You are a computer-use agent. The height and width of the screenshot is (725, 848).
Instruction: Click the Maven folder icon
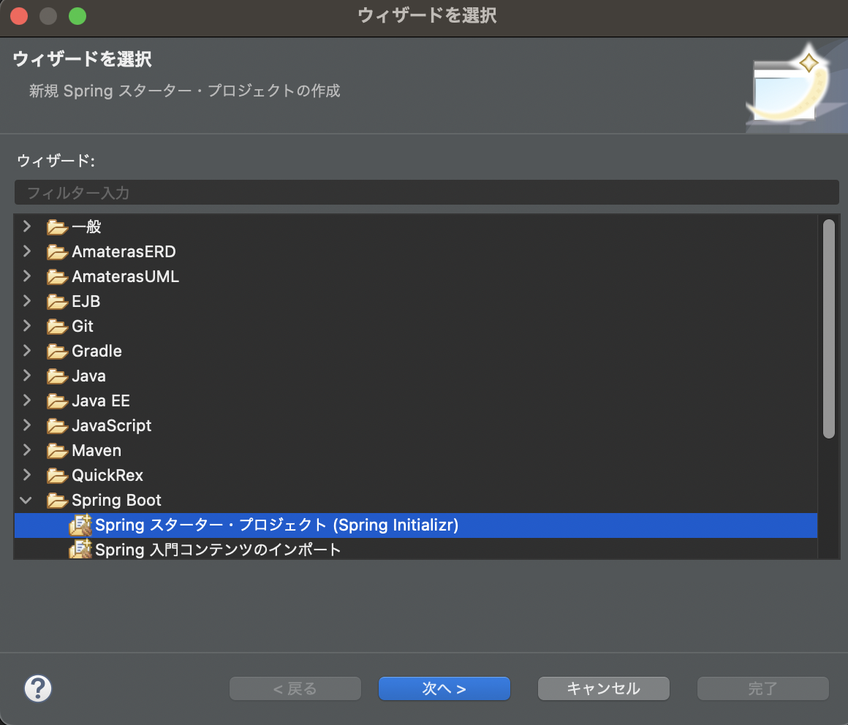[x=57, y=450]
